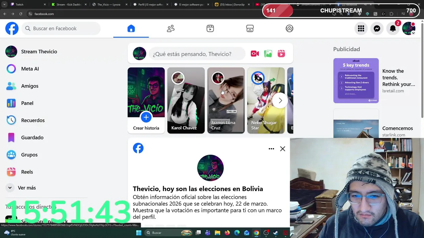Click the blue plus to create story
Screen dimensions: 424x238
[x=146, y=117]
